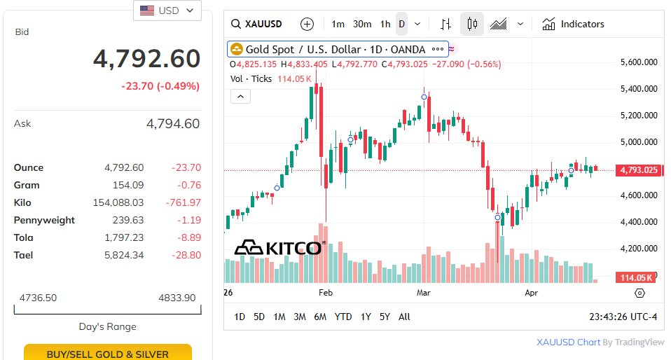671x360 pixels.
Task: Select the YTD date range tab
Action: [x=343, y=317]
